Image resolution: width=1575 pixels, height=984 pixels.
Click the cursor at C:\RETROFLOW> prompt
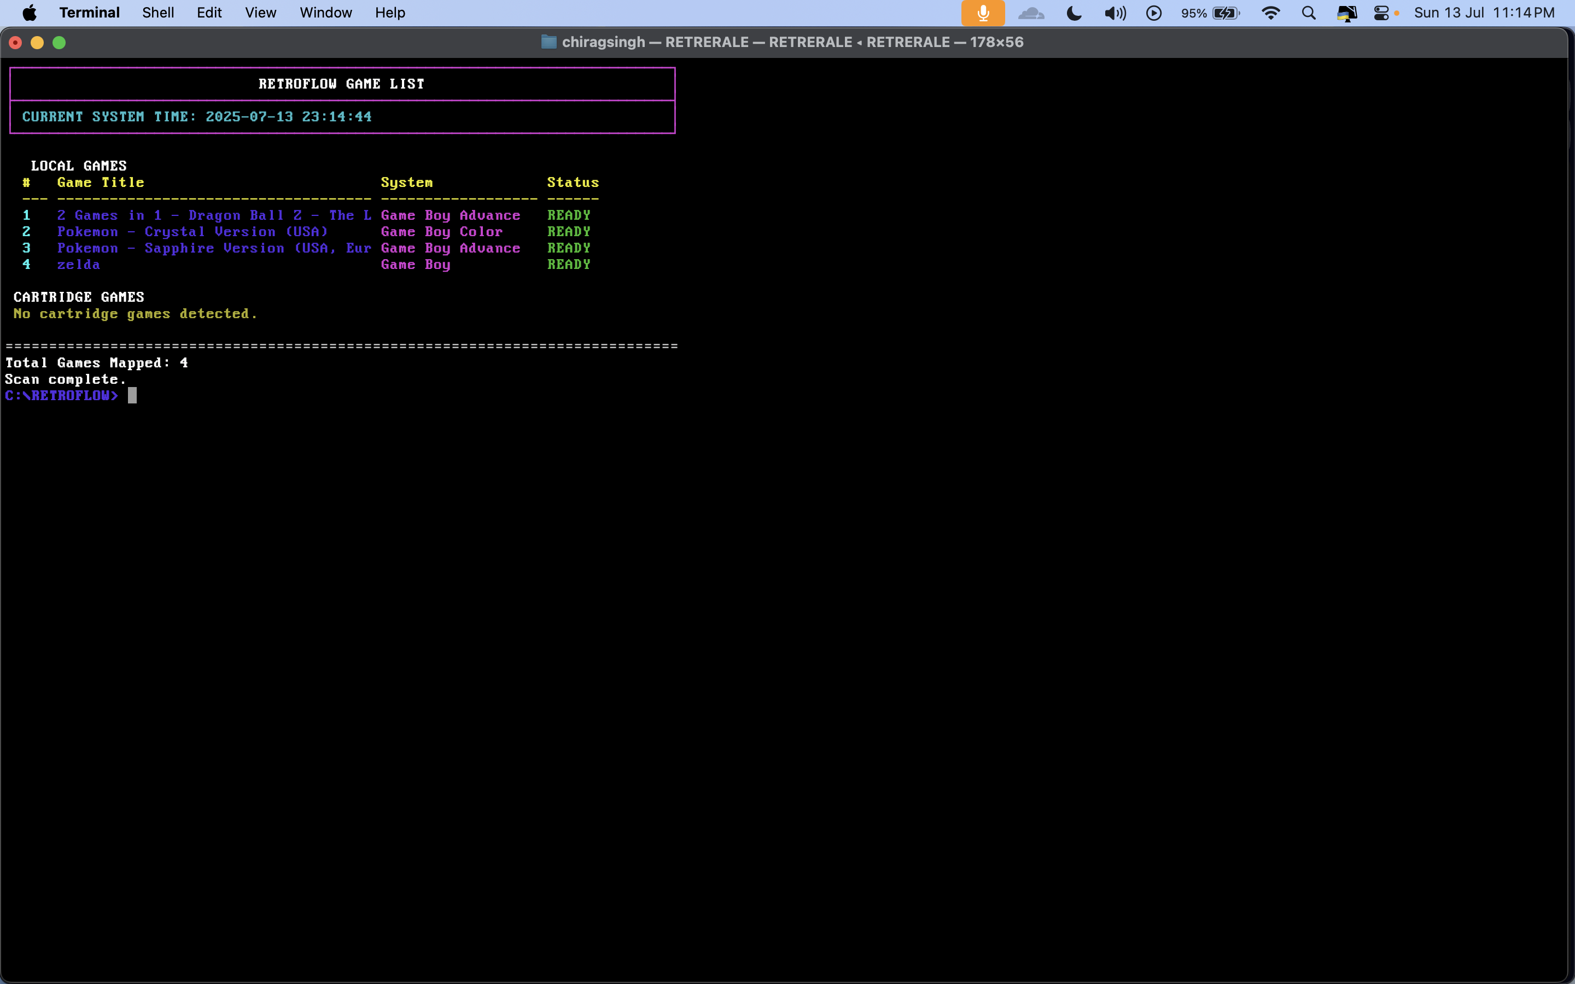[132, 396]
